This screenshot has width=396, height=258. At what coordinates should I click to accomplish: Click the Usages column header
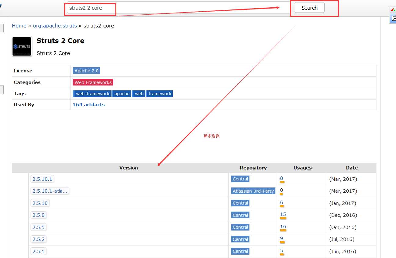[x=303, y=168]
